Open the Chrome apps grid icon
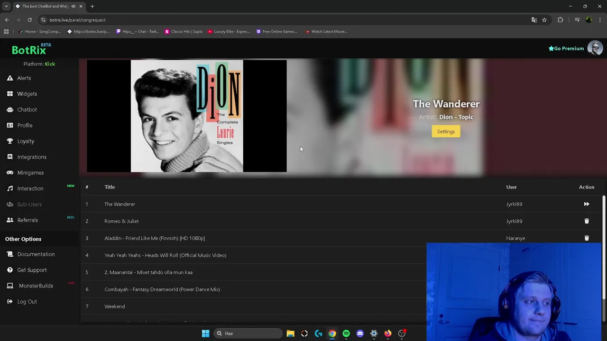Screen dimensions: 607x341 (6, 32)
